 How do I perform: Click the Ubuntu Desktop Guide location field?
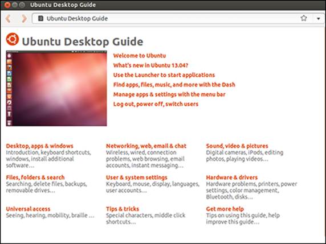point(166,18)
